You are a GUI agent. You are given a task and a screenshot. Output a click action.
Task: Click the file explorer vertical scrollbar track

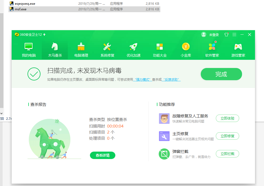2,61
